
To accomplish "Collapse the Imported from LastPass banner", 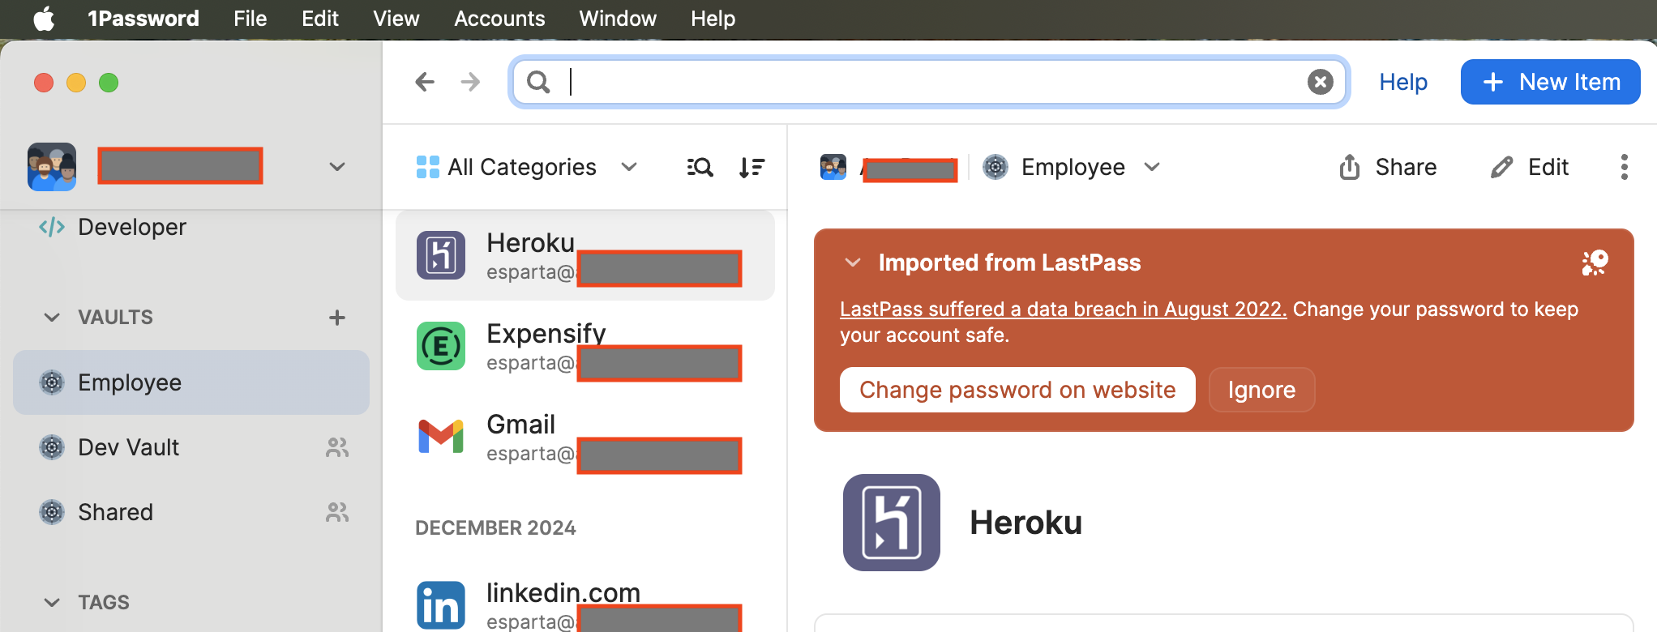I will [852, 263].
